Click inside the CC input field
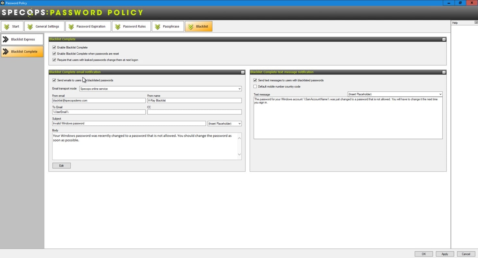Viewport: 478px width, 258px height. [x=194, y=111]
